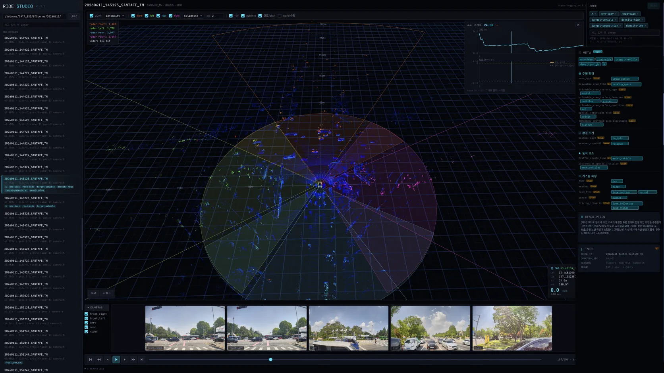664x373 pixels.
Task: Collapse the 커스텀 속성 section
Action: 588,176
